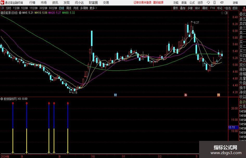Open the 选项 menu
Image resolution: width=246 pixels, height=158 pixels.
(x=200, y=3)
